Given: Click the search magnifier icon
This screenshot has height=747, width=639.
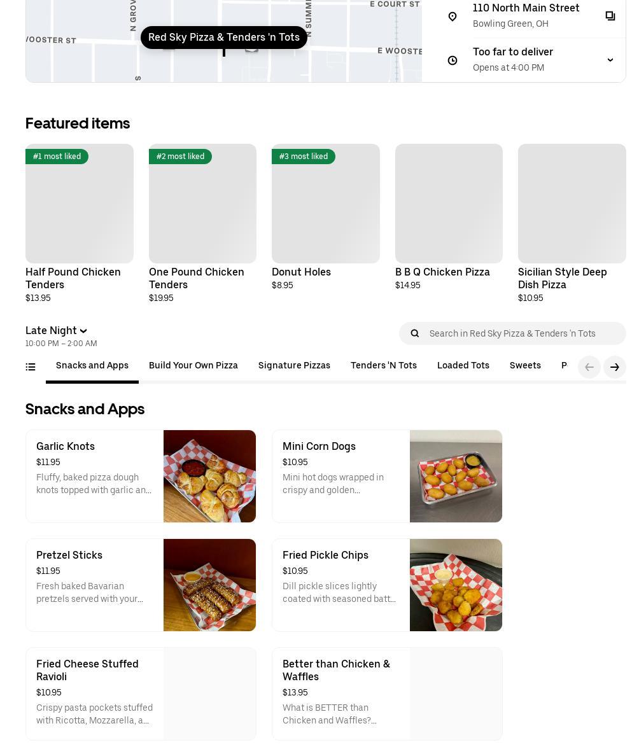Looking at the screenshot, I should [415, 333].
